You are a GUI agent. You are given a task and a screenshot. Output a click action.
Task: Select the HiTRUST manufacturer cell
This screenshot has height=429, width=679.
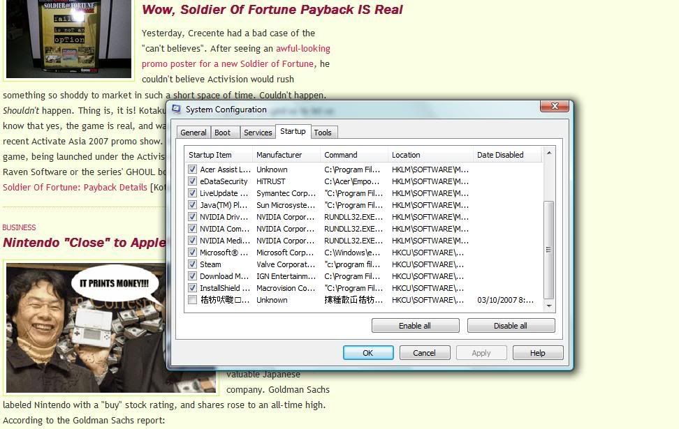click(271, 181)
